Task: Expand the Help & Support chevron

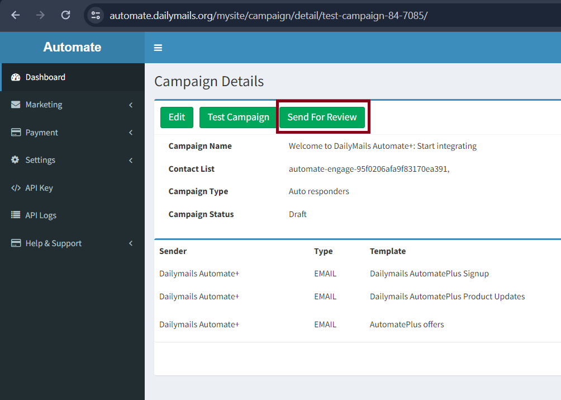Action: coord(131,243)
